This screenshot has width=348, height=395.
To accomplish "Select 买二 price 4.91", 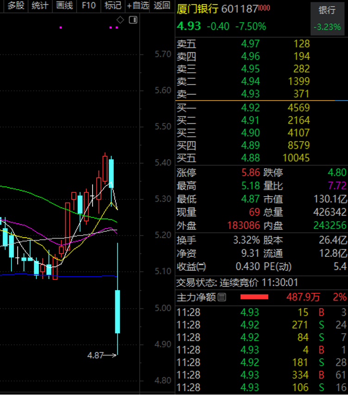I will [x=250, y=121].
